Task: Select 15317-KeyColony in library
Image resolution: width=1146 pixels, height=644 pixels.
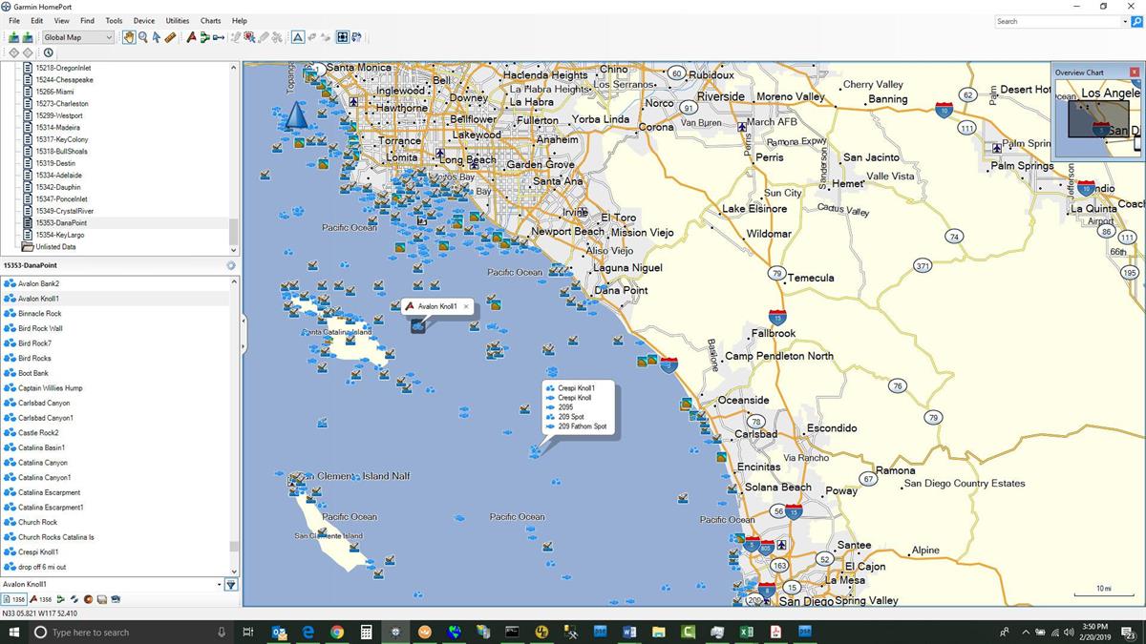Action: pyautogui.click(x=61, y=139)
